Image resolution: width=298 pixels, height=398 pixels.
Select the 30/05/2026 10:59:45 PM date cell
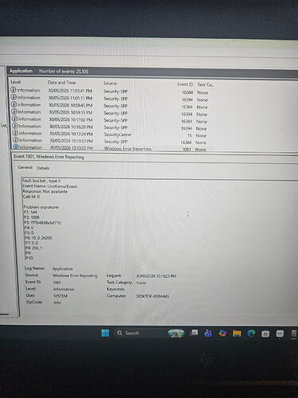click(71, 105)
